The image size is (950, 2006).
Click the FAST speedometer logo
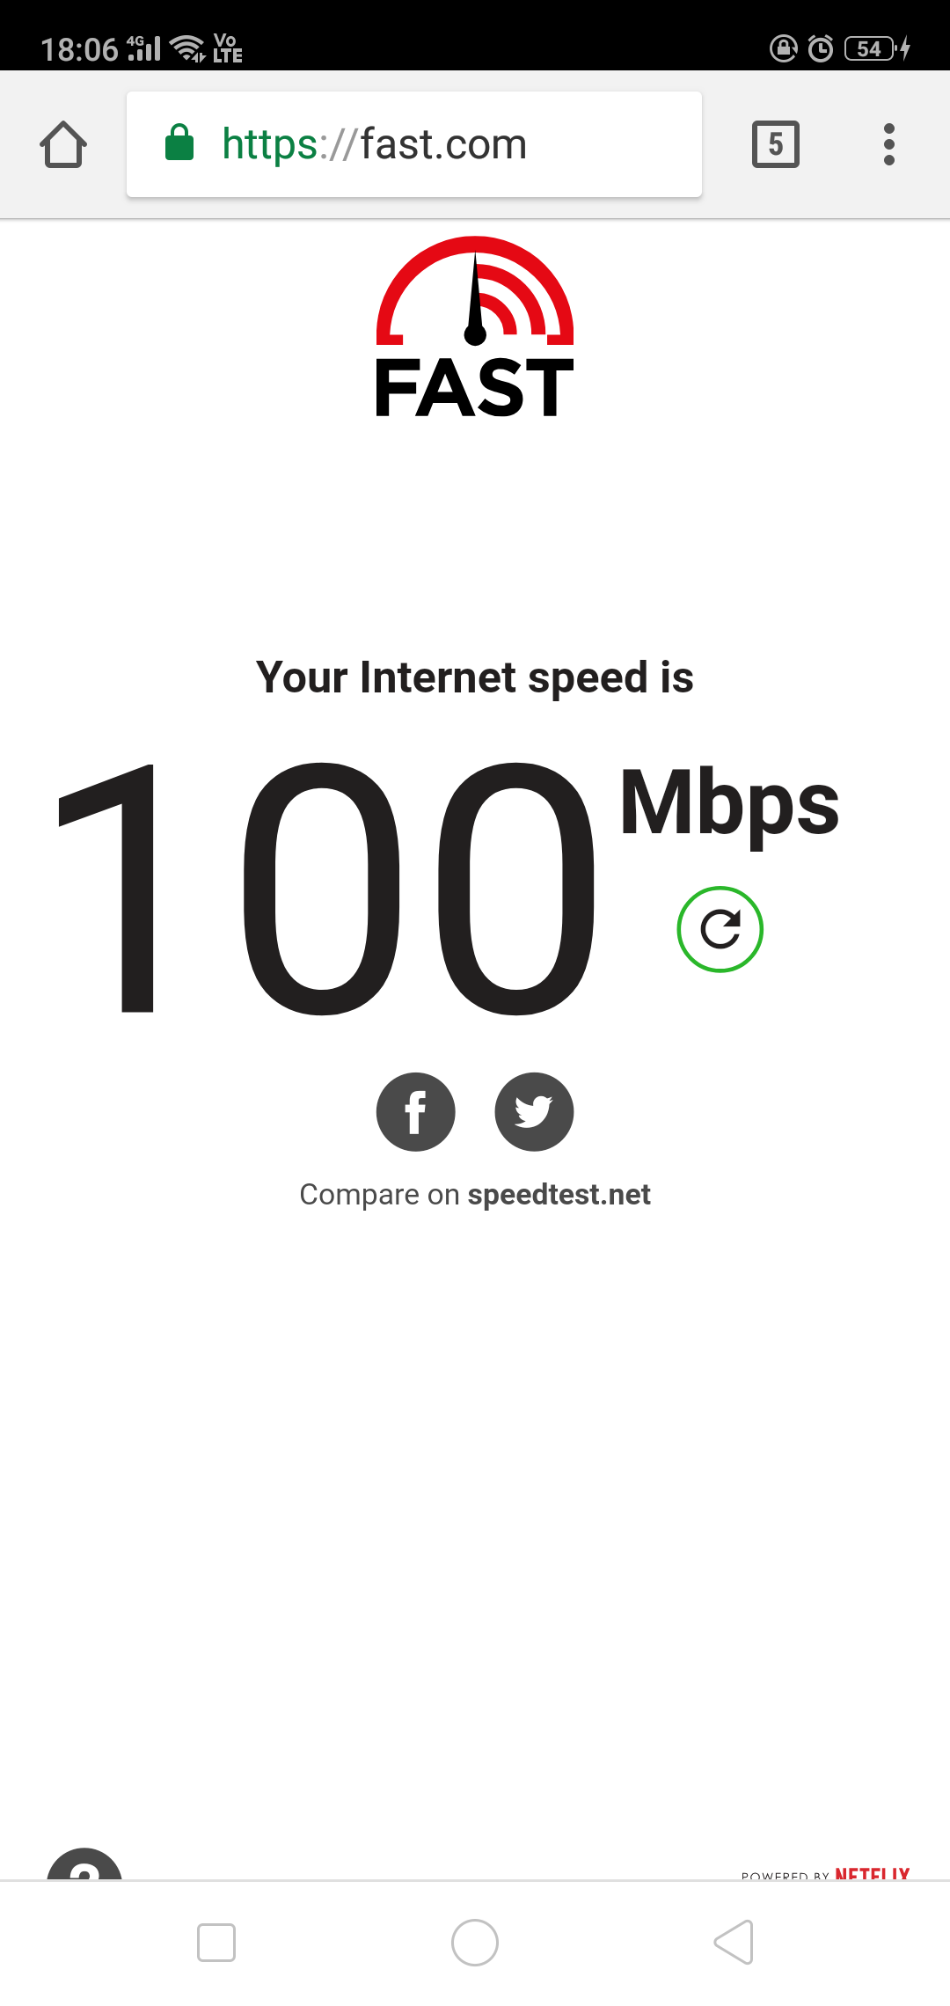(x=475, y=326)
